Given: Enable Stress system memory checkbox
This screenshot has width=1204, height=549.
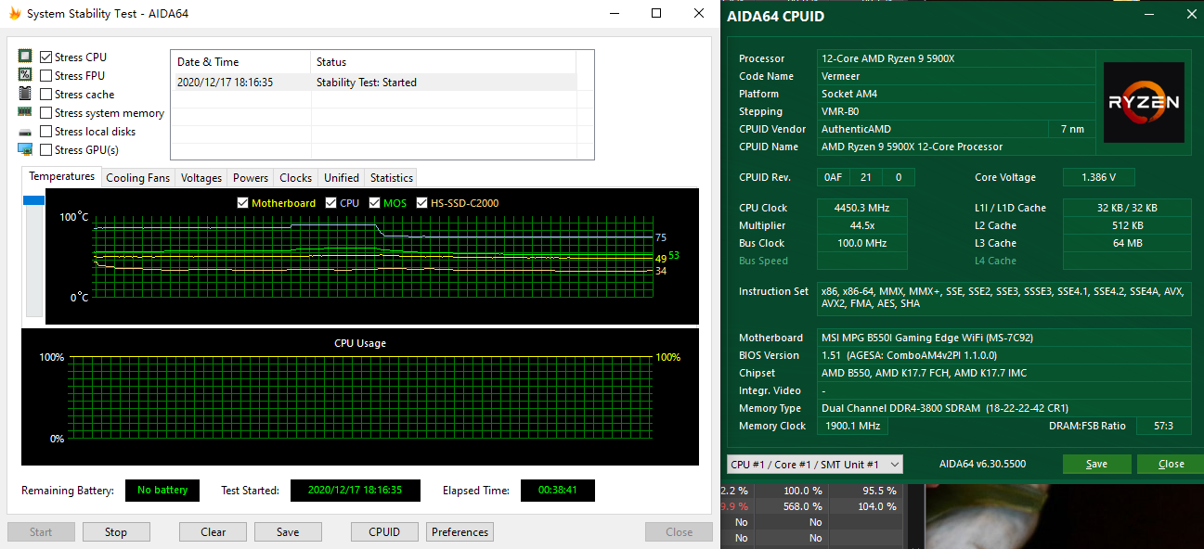Looking at the screenshot, I should point(46,112).
